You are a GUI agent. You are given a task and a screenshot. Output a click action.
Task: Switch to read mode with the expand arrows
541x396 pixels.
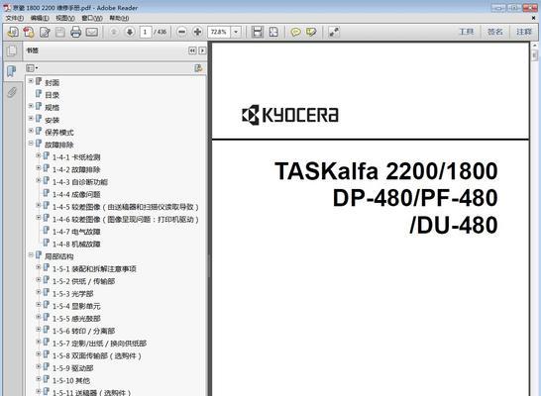pos(334,32)
